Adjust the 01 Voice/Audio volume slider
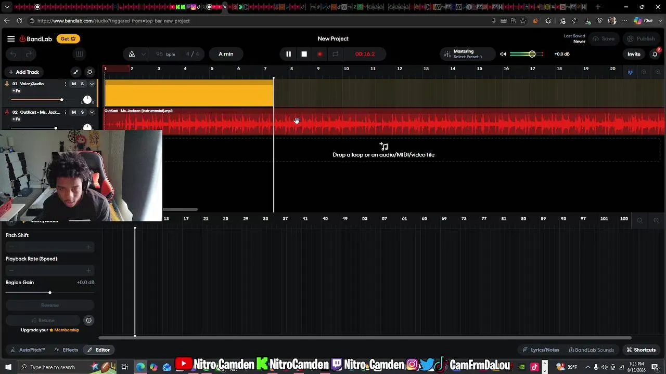The width and height of the screenshot is (666, 374). 61,100
